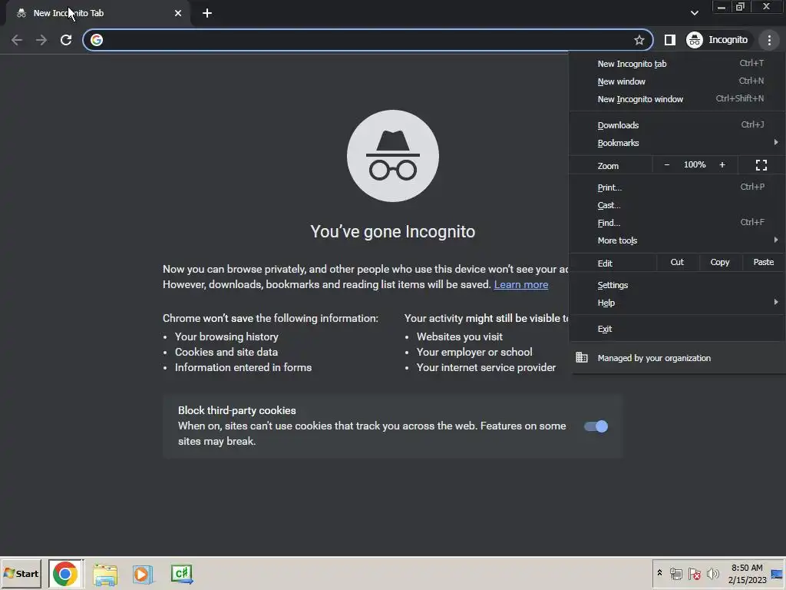Choose New window from the menu

click(x=677, y=81)
